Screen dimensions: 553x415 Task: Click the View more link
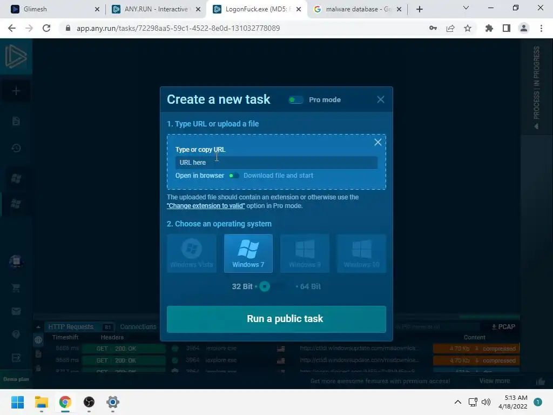495,381
